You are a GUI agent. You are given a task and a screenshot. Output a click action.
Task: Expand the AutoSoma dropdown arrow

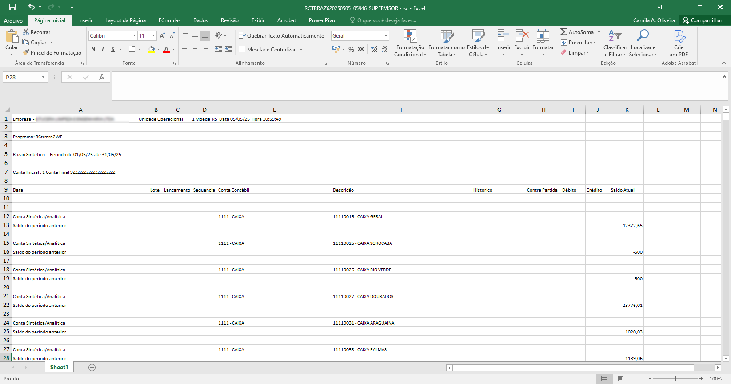(x=599, y=32)
